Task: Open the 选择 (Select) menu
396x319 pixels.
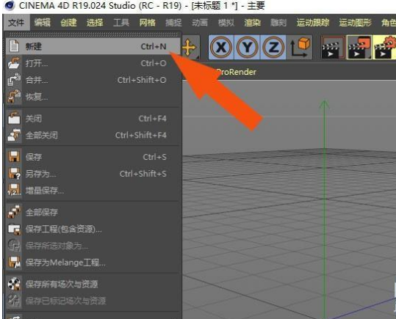Action: (95, 23)
